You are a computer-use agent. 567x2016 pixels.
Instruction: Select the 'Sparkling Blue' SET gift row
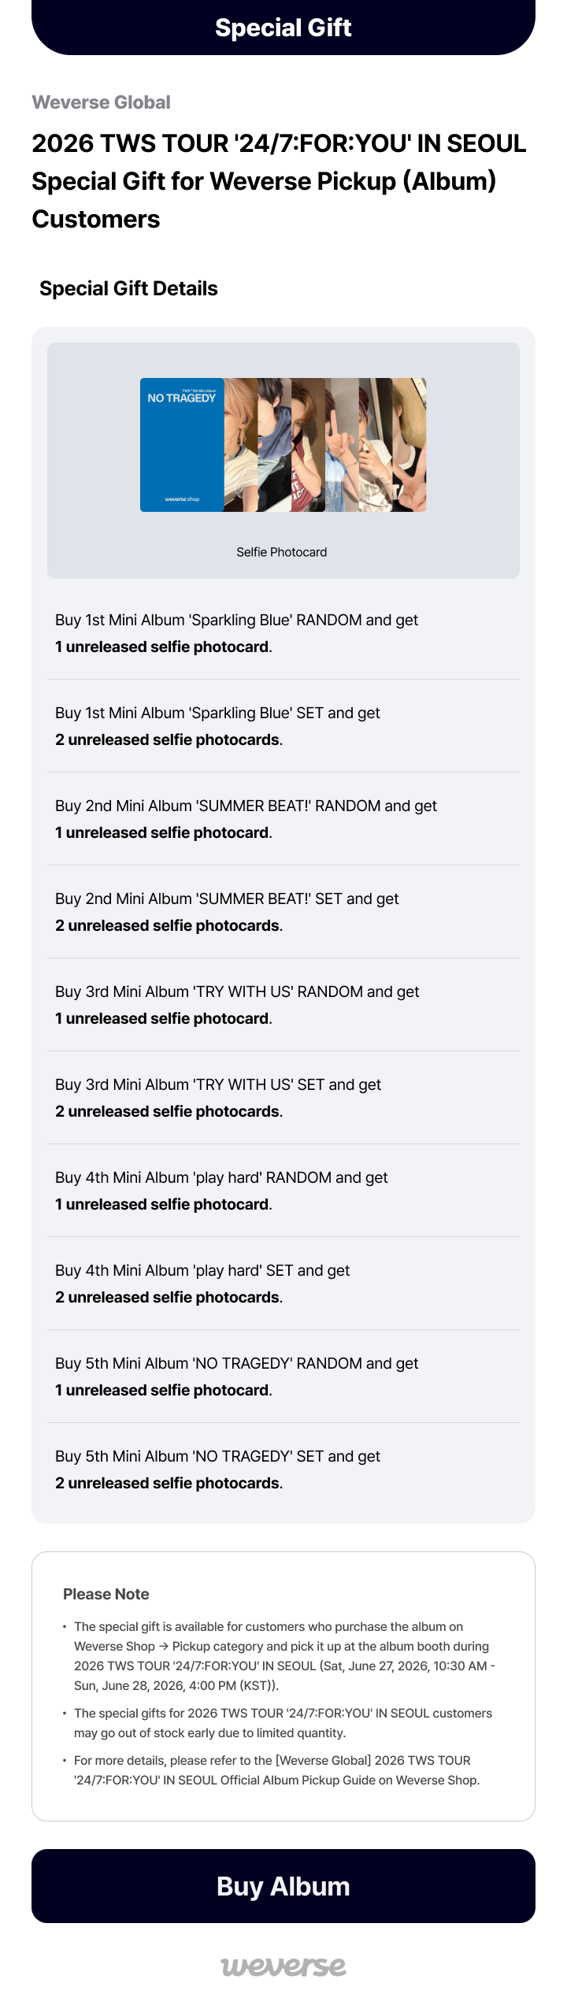[x=283, y=726]
